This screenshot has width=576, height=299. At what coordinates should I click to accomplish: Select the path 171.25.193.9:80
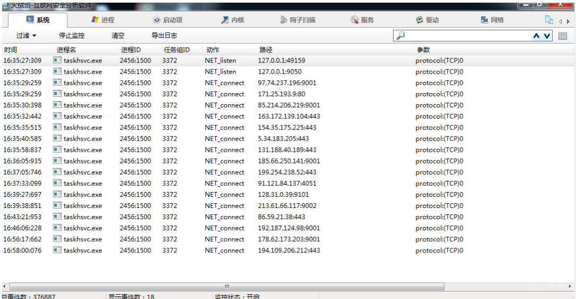pos(282,94)
